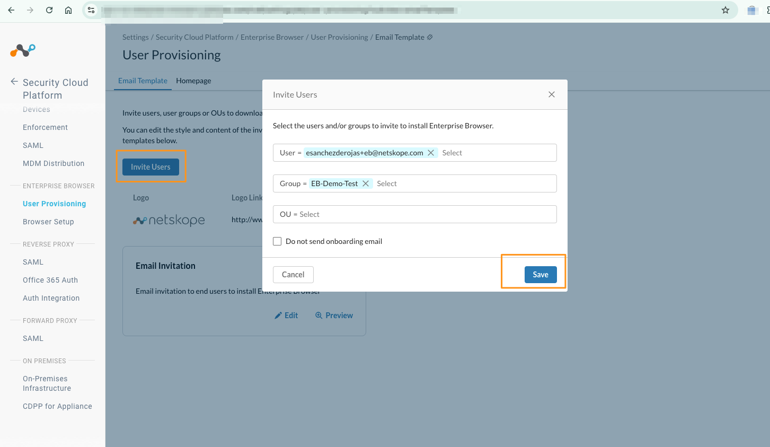Remove the EB-Demo-Test group chip
This screenshot has width=770, height=447.
point(366,183)
